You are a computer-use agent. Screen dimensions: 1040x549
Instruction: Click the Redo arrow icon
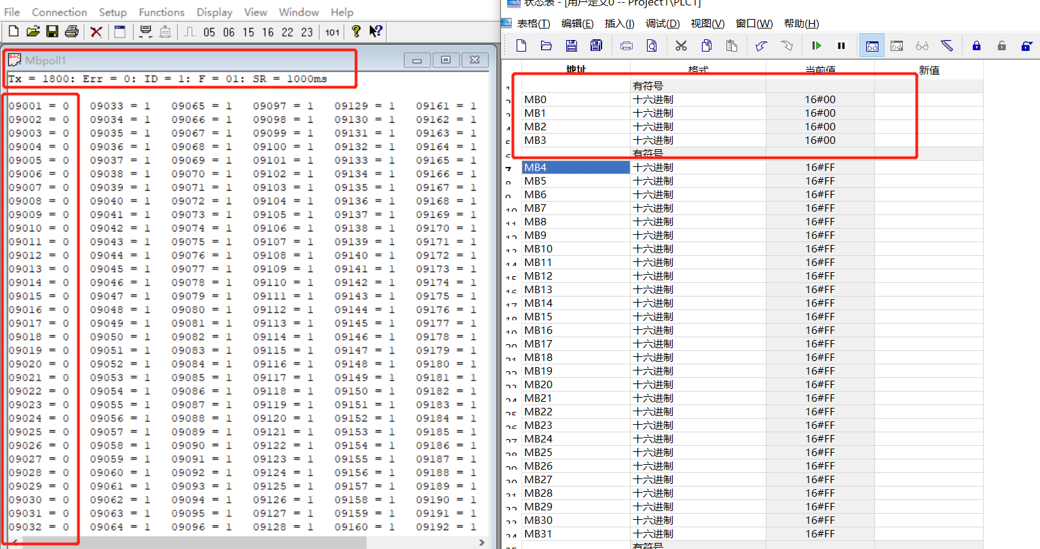787,45
